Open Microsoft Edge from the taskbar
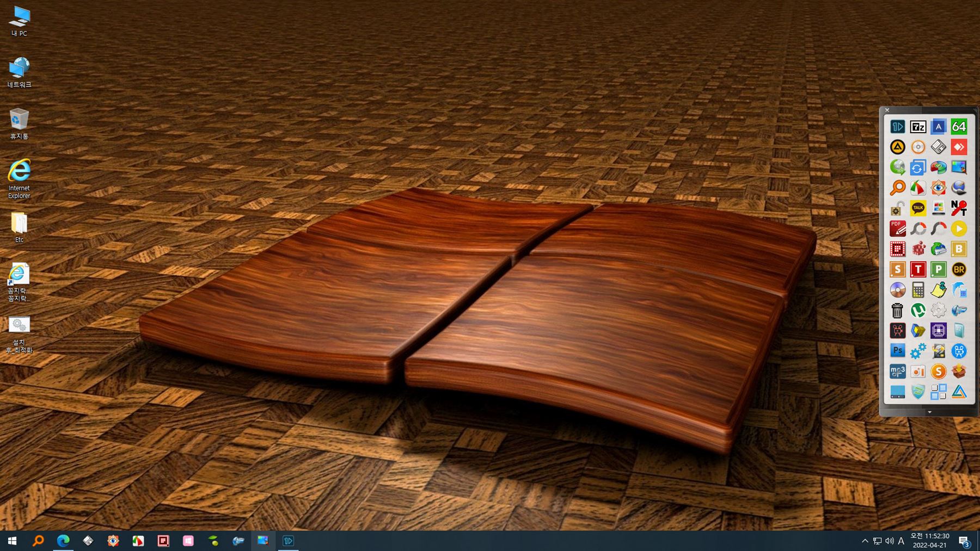 pyautogui.click(x=63, y=541)
